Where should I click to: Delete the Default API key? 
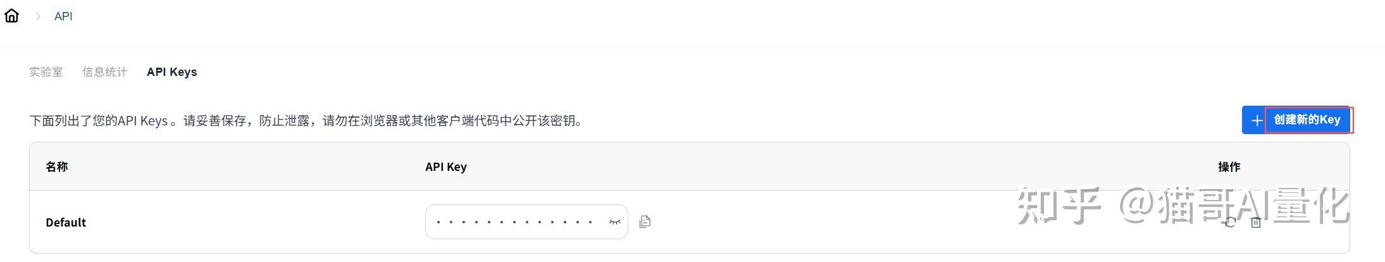point(1256,223)
